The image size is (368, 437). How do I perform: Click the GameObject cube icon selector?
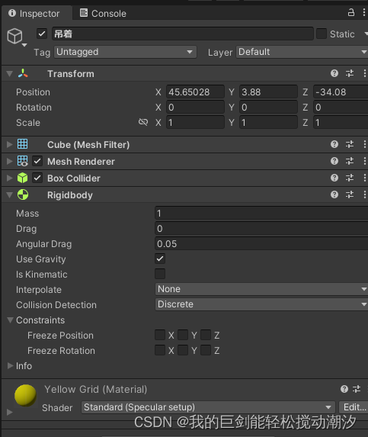[x=14, y=37]
